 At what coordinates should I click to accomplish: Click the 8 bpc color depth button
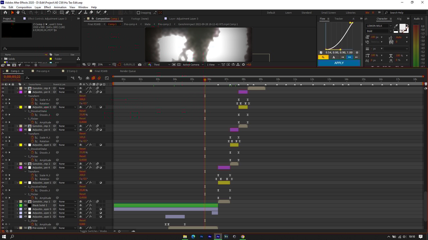point(28,65)
